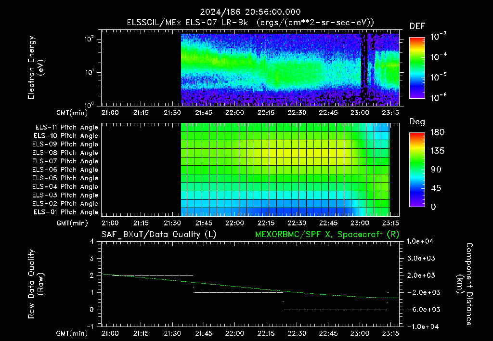Viewport: 493px width, 341px height.
Task: Select the ELS-02 Pitch Angle row label
Action: pyautogui.click(x=65, y=204)
